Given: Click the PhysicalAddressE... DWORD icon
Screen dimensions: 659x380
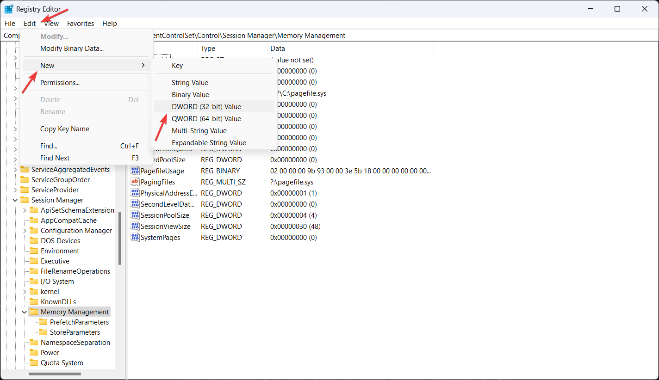Looking at the screenshot, I should click(x=135, y=193).
